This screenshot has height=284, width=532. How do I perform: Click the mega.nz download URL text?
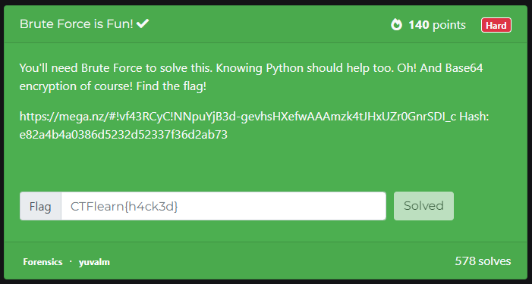238,117
